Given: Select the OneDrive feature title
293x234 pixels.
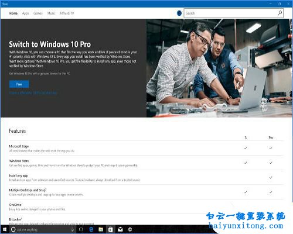Looking at the screenshot, I should [x=15, y=205].
